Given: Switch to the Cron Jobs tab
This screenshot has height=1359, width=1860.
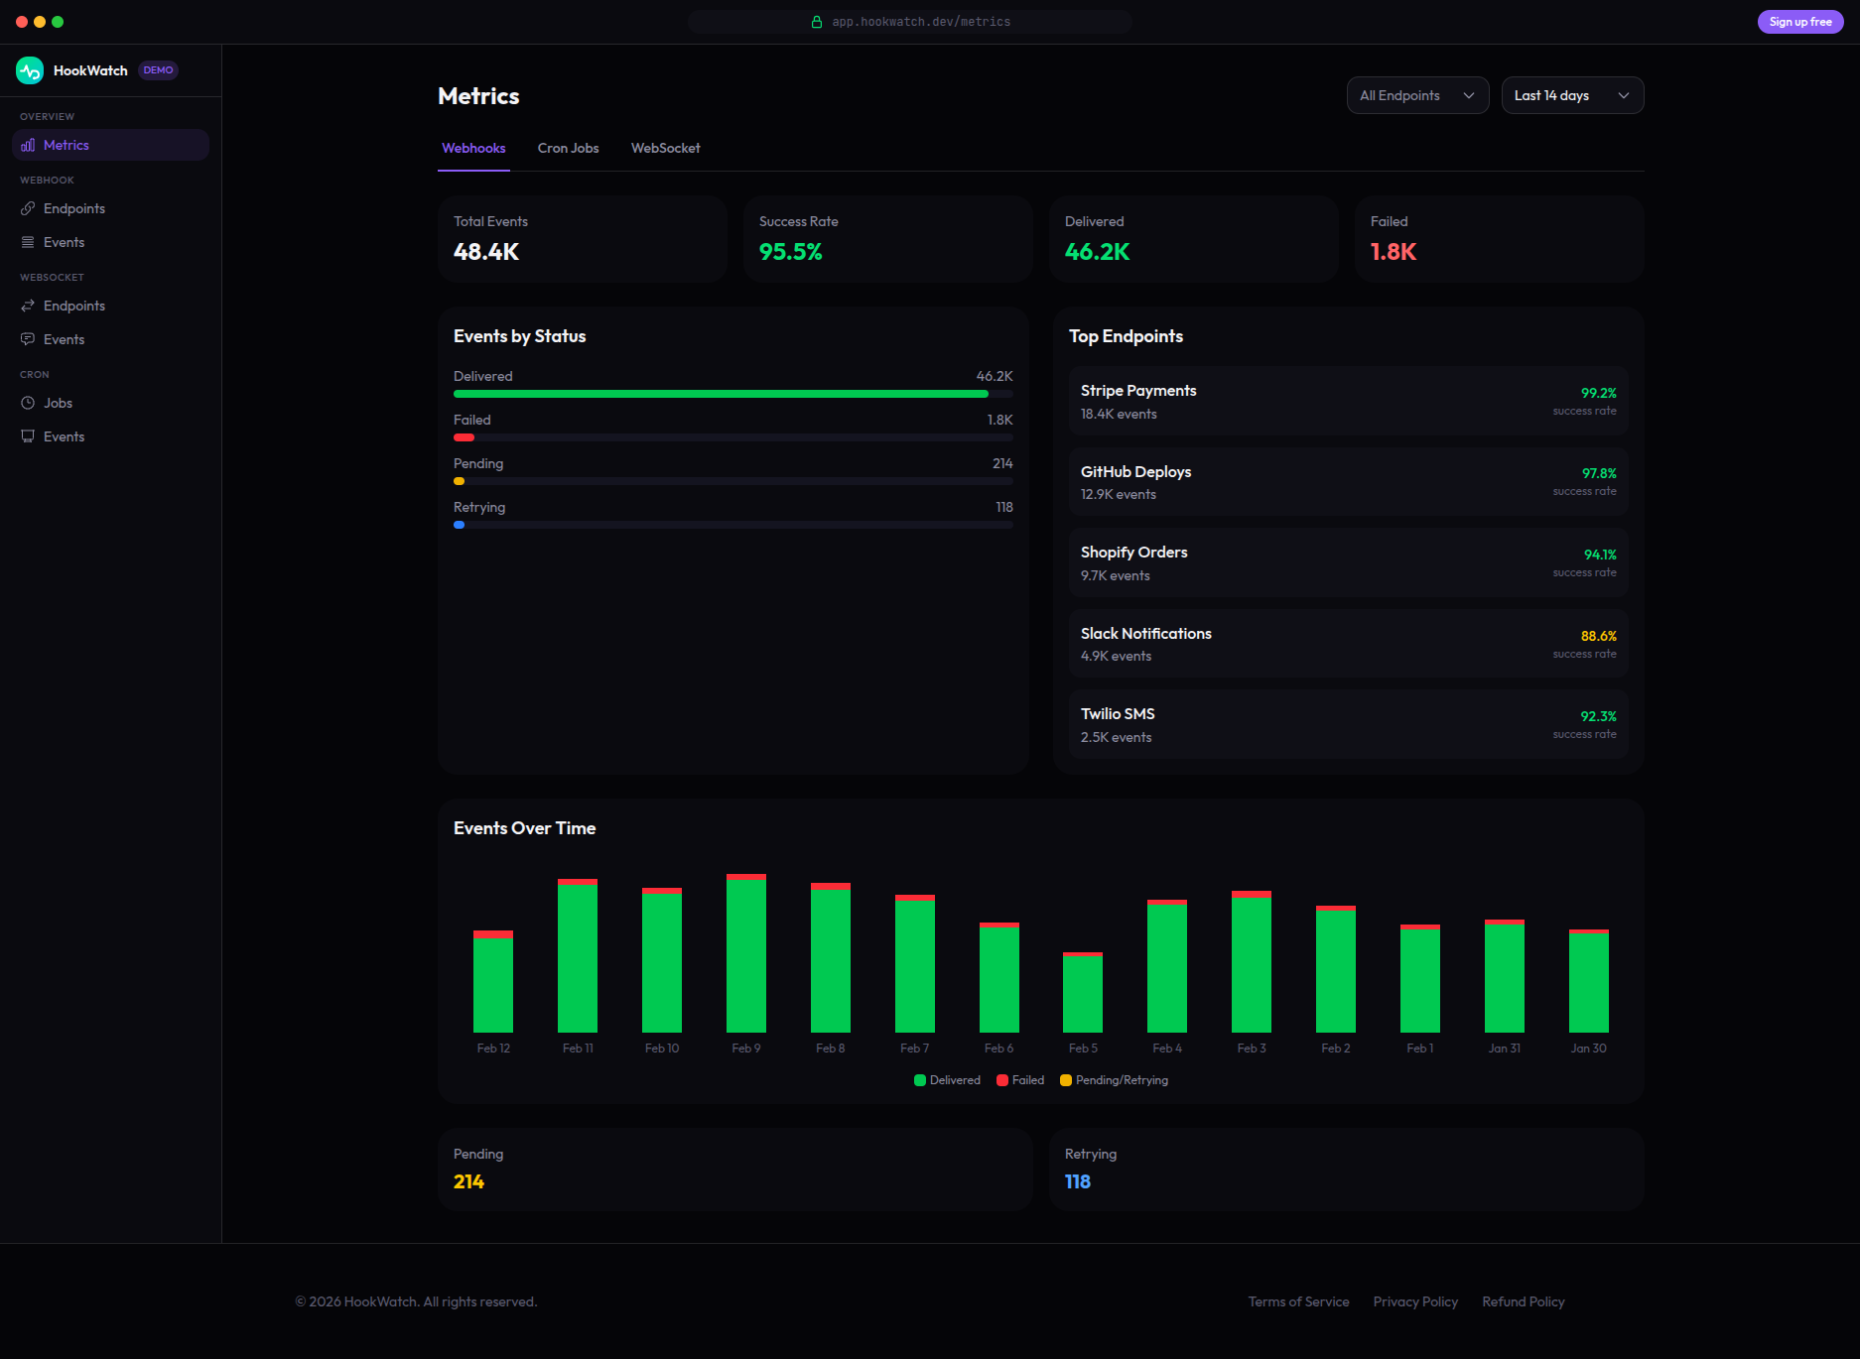Looking at the screenshot, I should (568, 148).
